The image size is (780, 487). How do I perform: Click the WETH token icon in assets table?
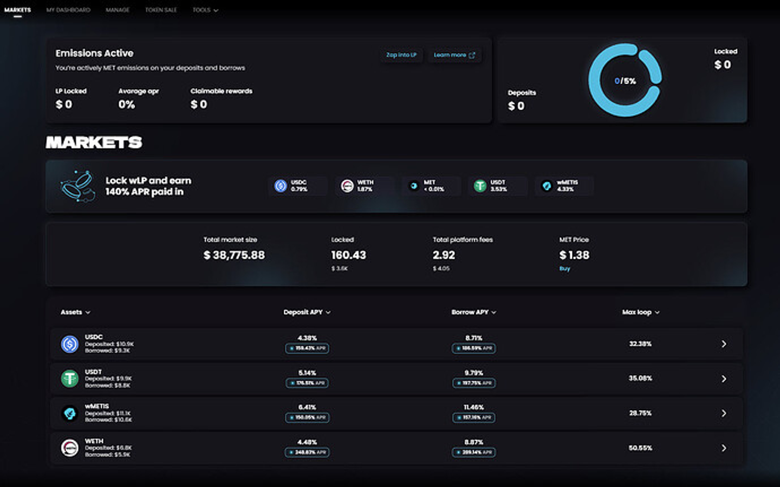[70, 448]
